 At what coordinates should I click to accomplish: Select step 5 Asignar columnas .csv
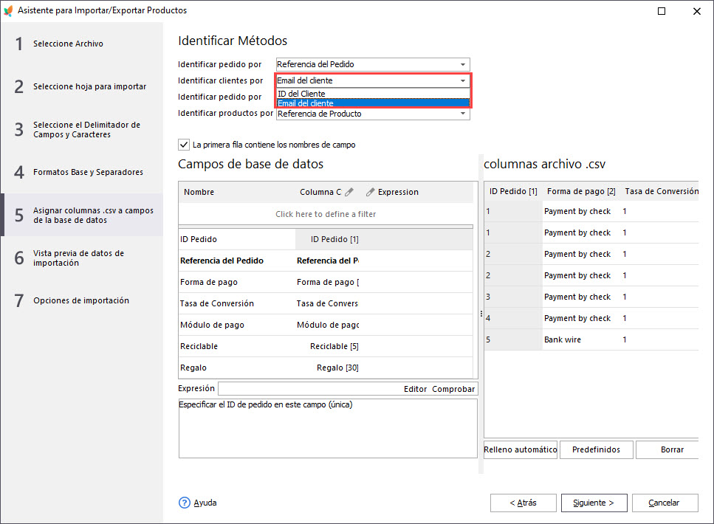[x=82, y=215]
